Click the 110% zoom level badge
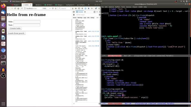The height and width of the screenshot is (107, 191). [44, 9]
